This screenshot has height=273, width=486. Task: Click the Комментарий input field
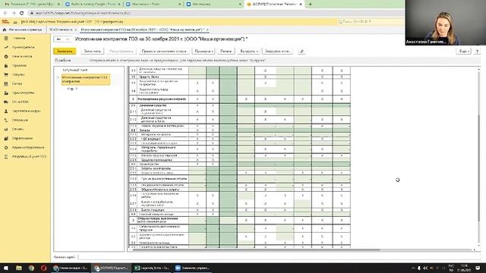tap(279, 257)
